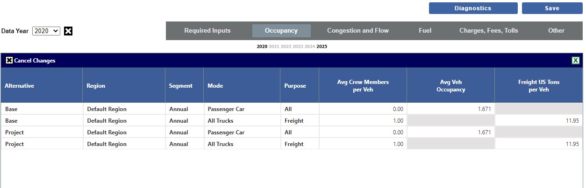Edit Freight US Tons for Base All Trucks
The image size is (586, 188).
click(x=539, y=121)
